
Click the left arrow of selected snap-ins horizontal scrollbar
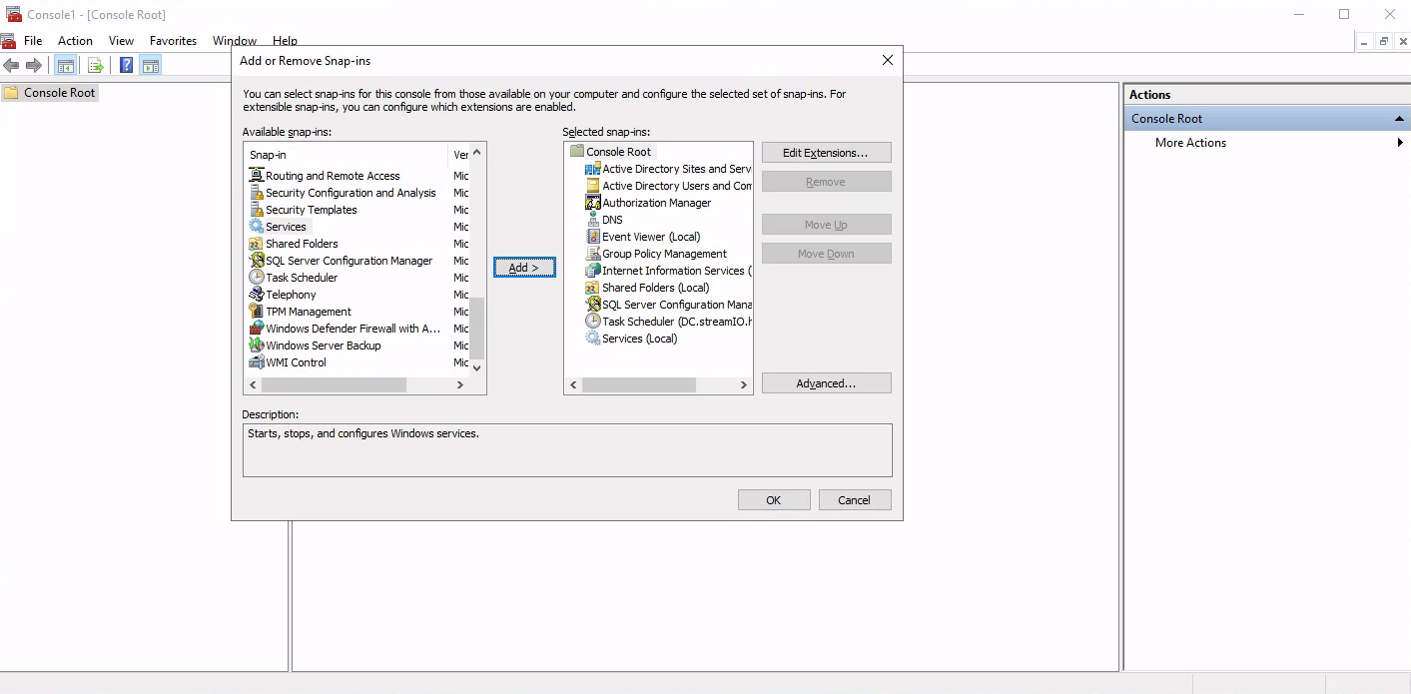[x=573, y=384]
